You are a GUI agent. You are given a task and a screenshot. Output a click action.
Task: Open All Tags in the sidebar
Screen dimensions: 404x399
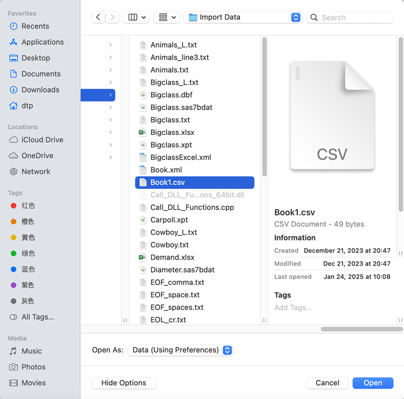[x=31, y=317]
